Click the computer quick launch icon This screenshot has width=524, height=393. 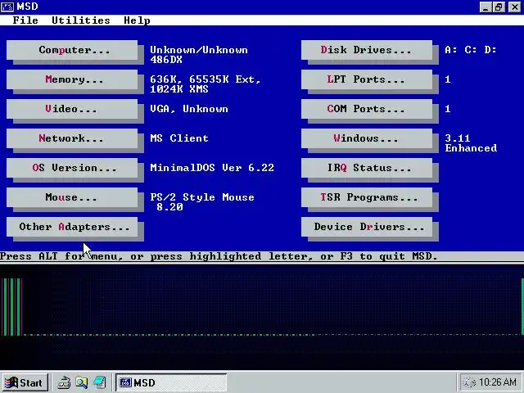coord(100,382)
